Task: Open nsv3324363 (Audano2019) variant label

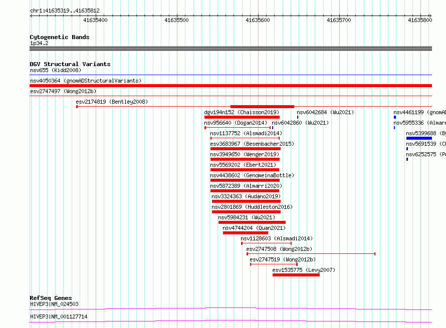Action: [246, 196]
